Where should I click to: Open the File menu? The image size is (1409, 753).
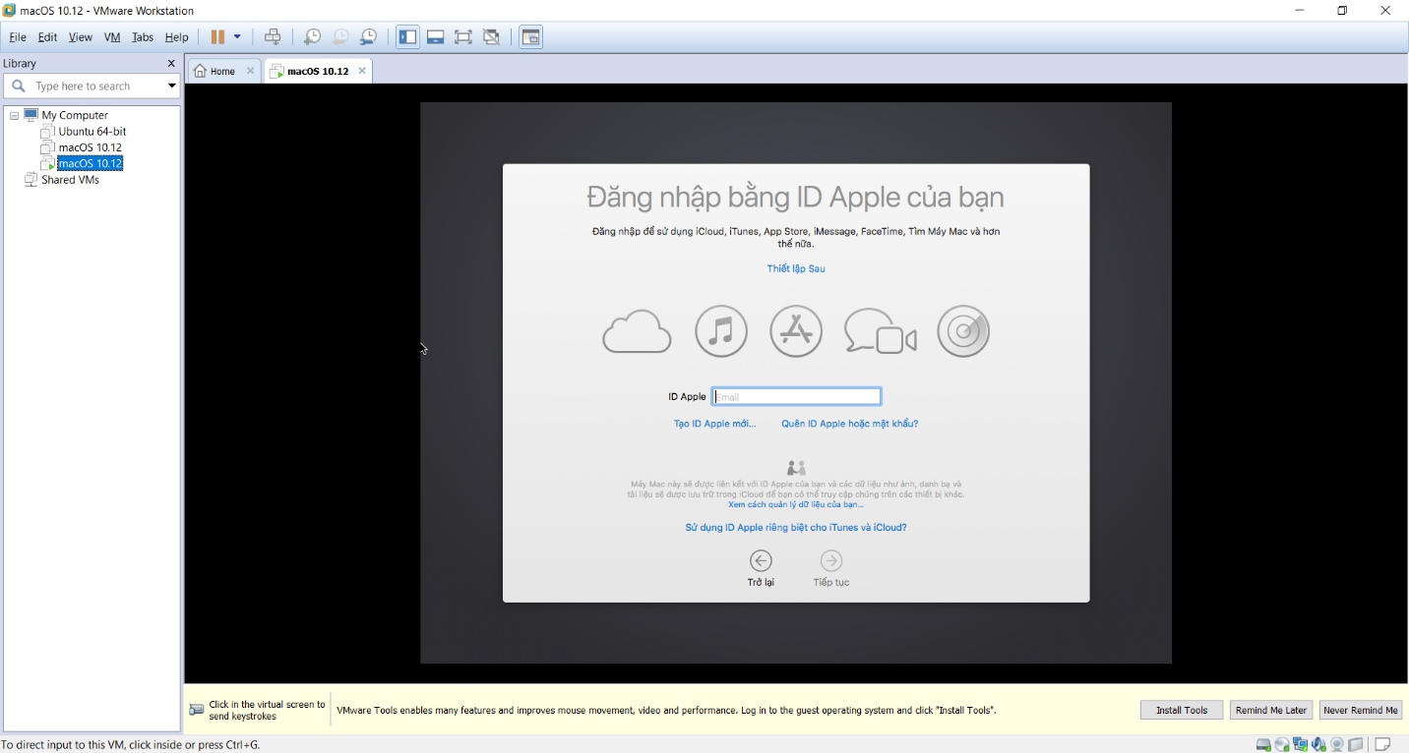pyautogui.click(x=18, y=37)
